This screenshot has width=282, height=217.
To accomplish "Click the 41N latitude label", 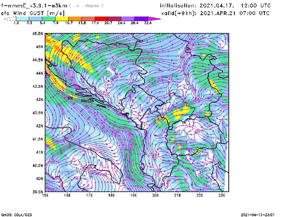I will tap(40, 152).
